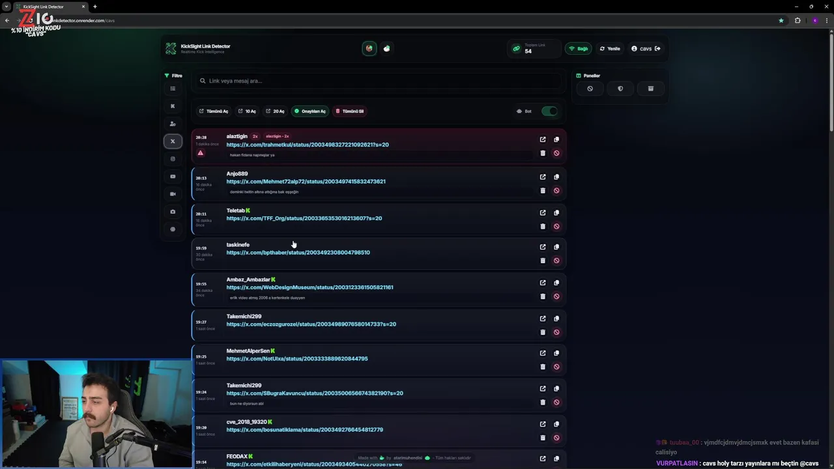
Task: Filter by globe (other websites) icon
Action: (x=173, y=229)
